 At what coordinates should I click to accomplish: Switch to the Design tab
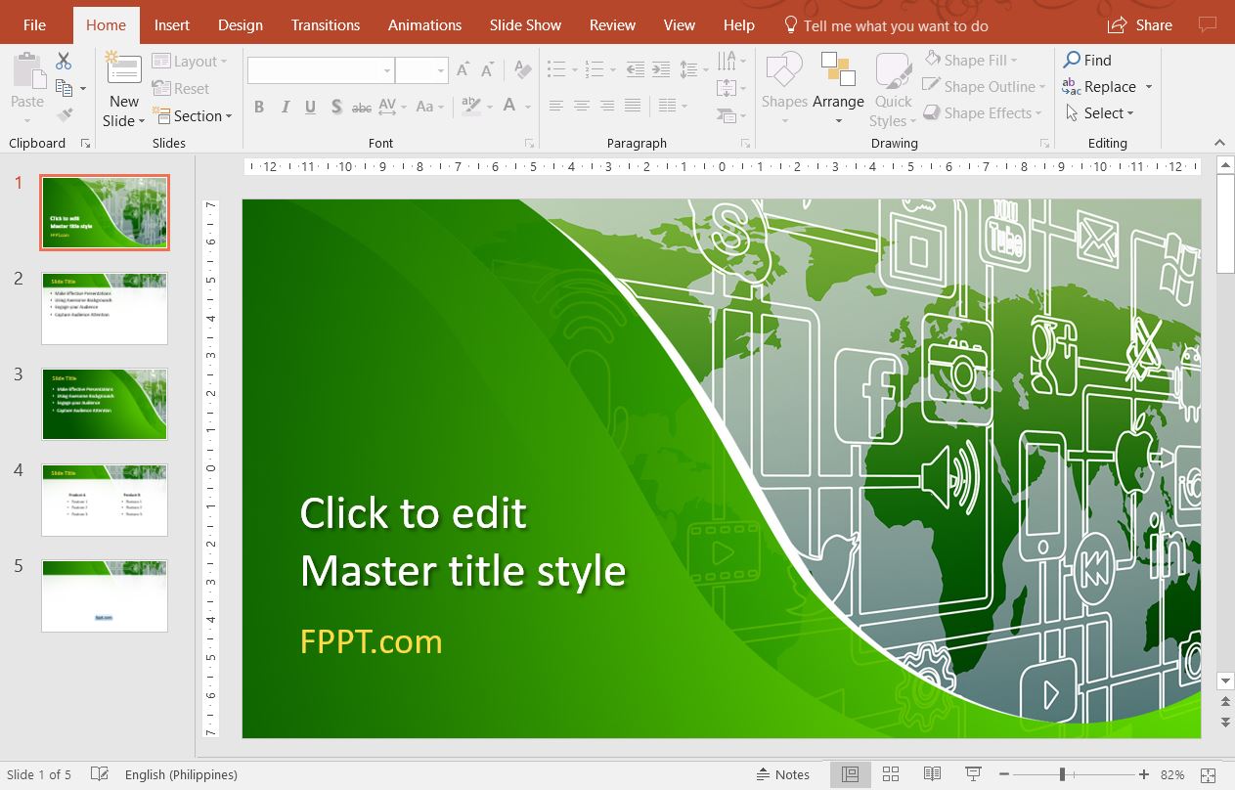pyautogui.click(x=241, y=24)
